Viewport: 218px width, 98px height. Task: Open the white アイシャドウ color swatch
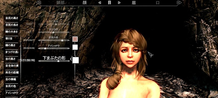[x=75, y=47]
